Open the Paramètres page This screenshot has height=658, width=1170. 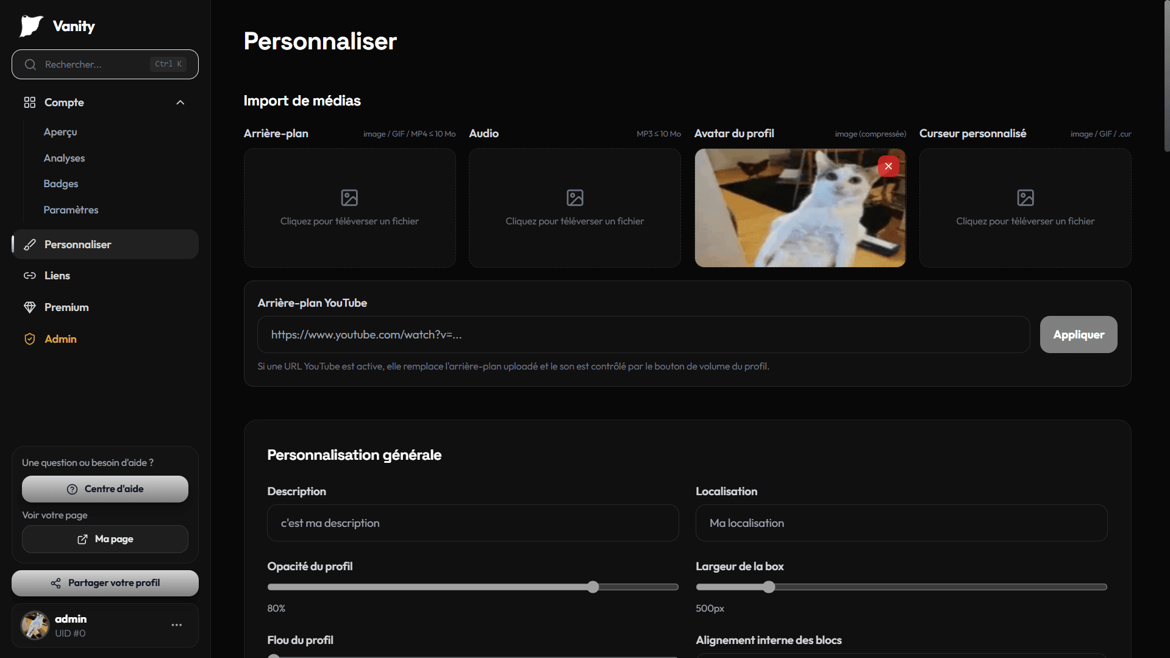(x=71, y=210)
